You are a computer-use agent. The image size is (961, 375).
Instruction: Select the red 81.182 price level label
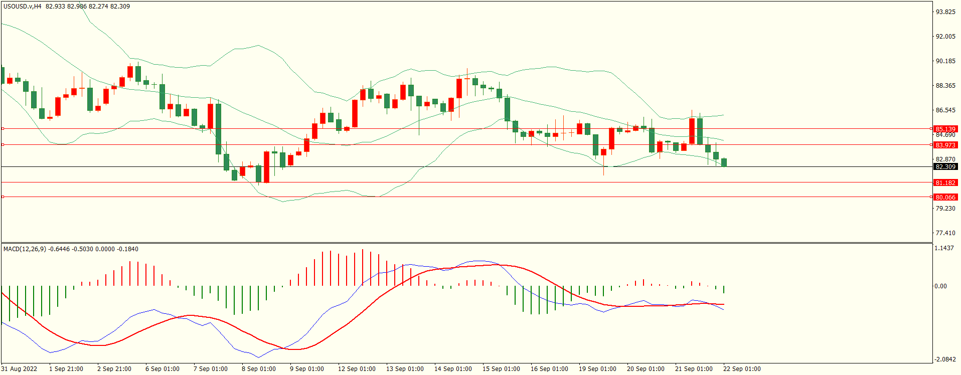tap(945, 182)
